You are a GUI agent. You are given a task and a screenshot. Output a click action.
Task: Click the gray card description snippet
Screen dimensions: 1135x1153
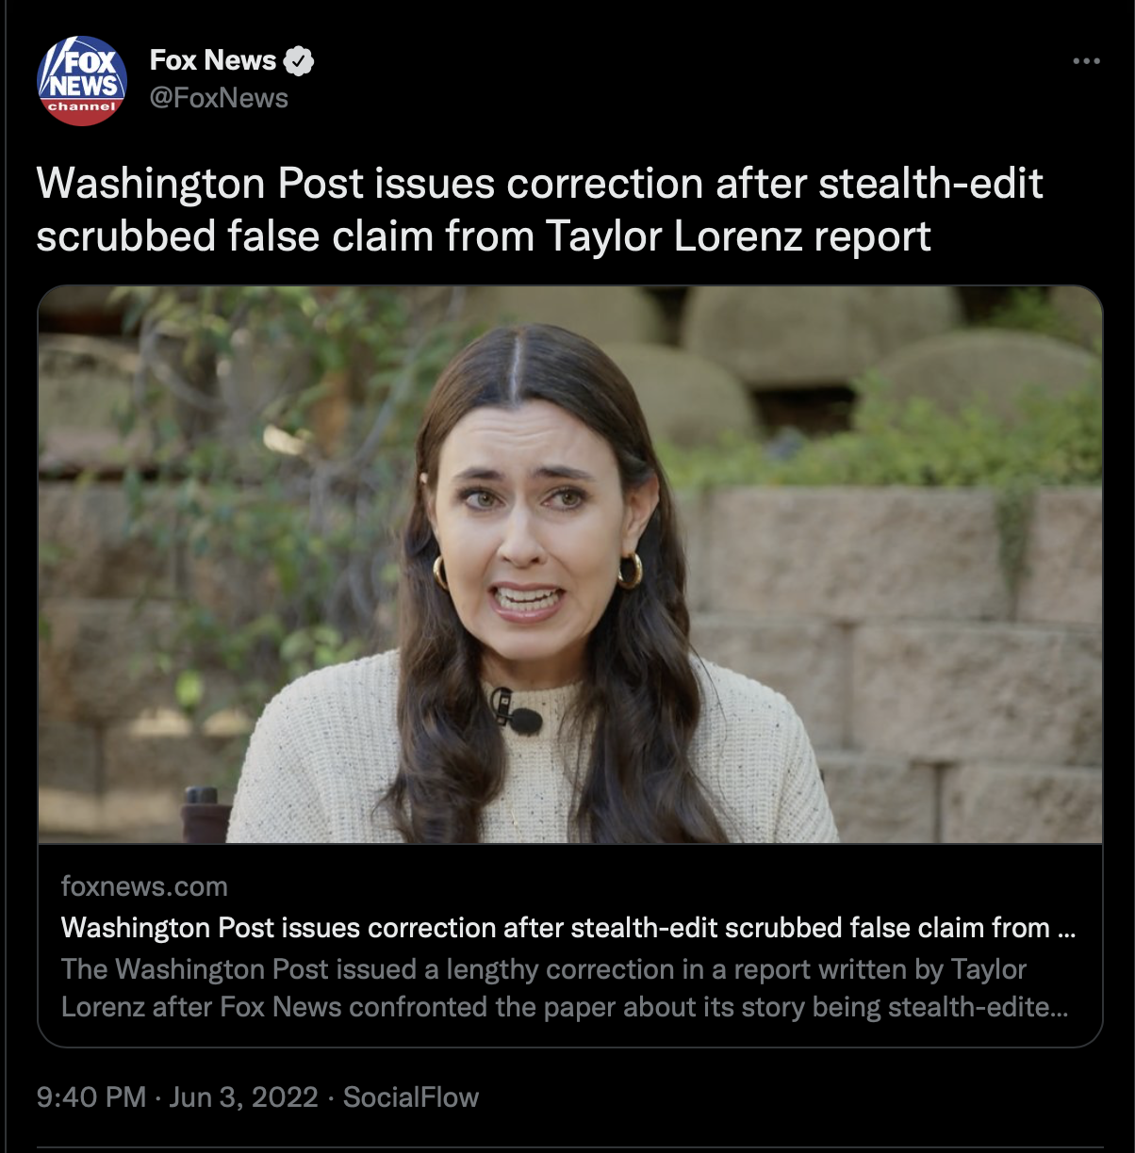coord(565,988)
